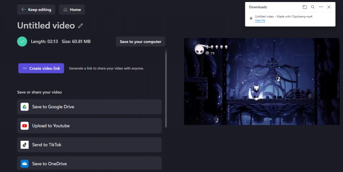Click the search icon in Downloads popup
This screenshot has height=172, width=343.
313,7
